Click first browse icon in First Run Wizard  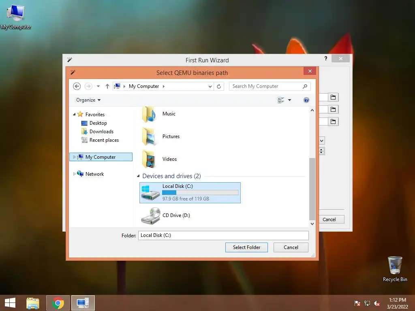333,97
